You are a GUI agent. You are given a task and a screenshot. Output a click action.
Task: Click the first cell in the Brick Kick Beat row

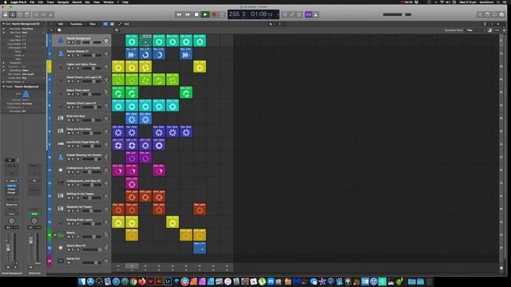point(132,119)
